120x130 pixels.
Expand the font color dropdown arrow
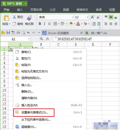coord(82,24)
